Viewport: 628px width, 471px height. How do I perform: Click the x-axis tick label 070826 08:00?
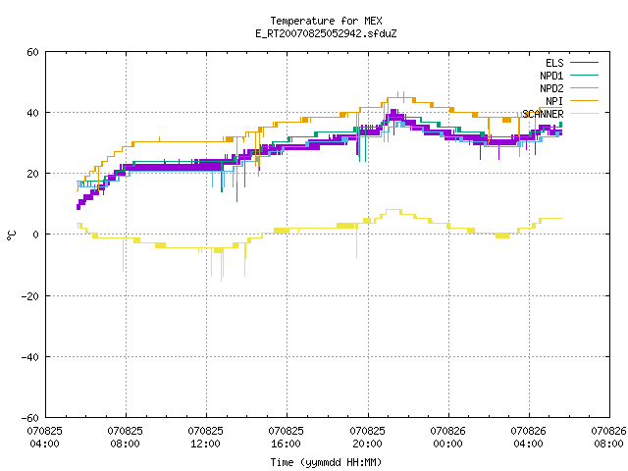(608, 438)
